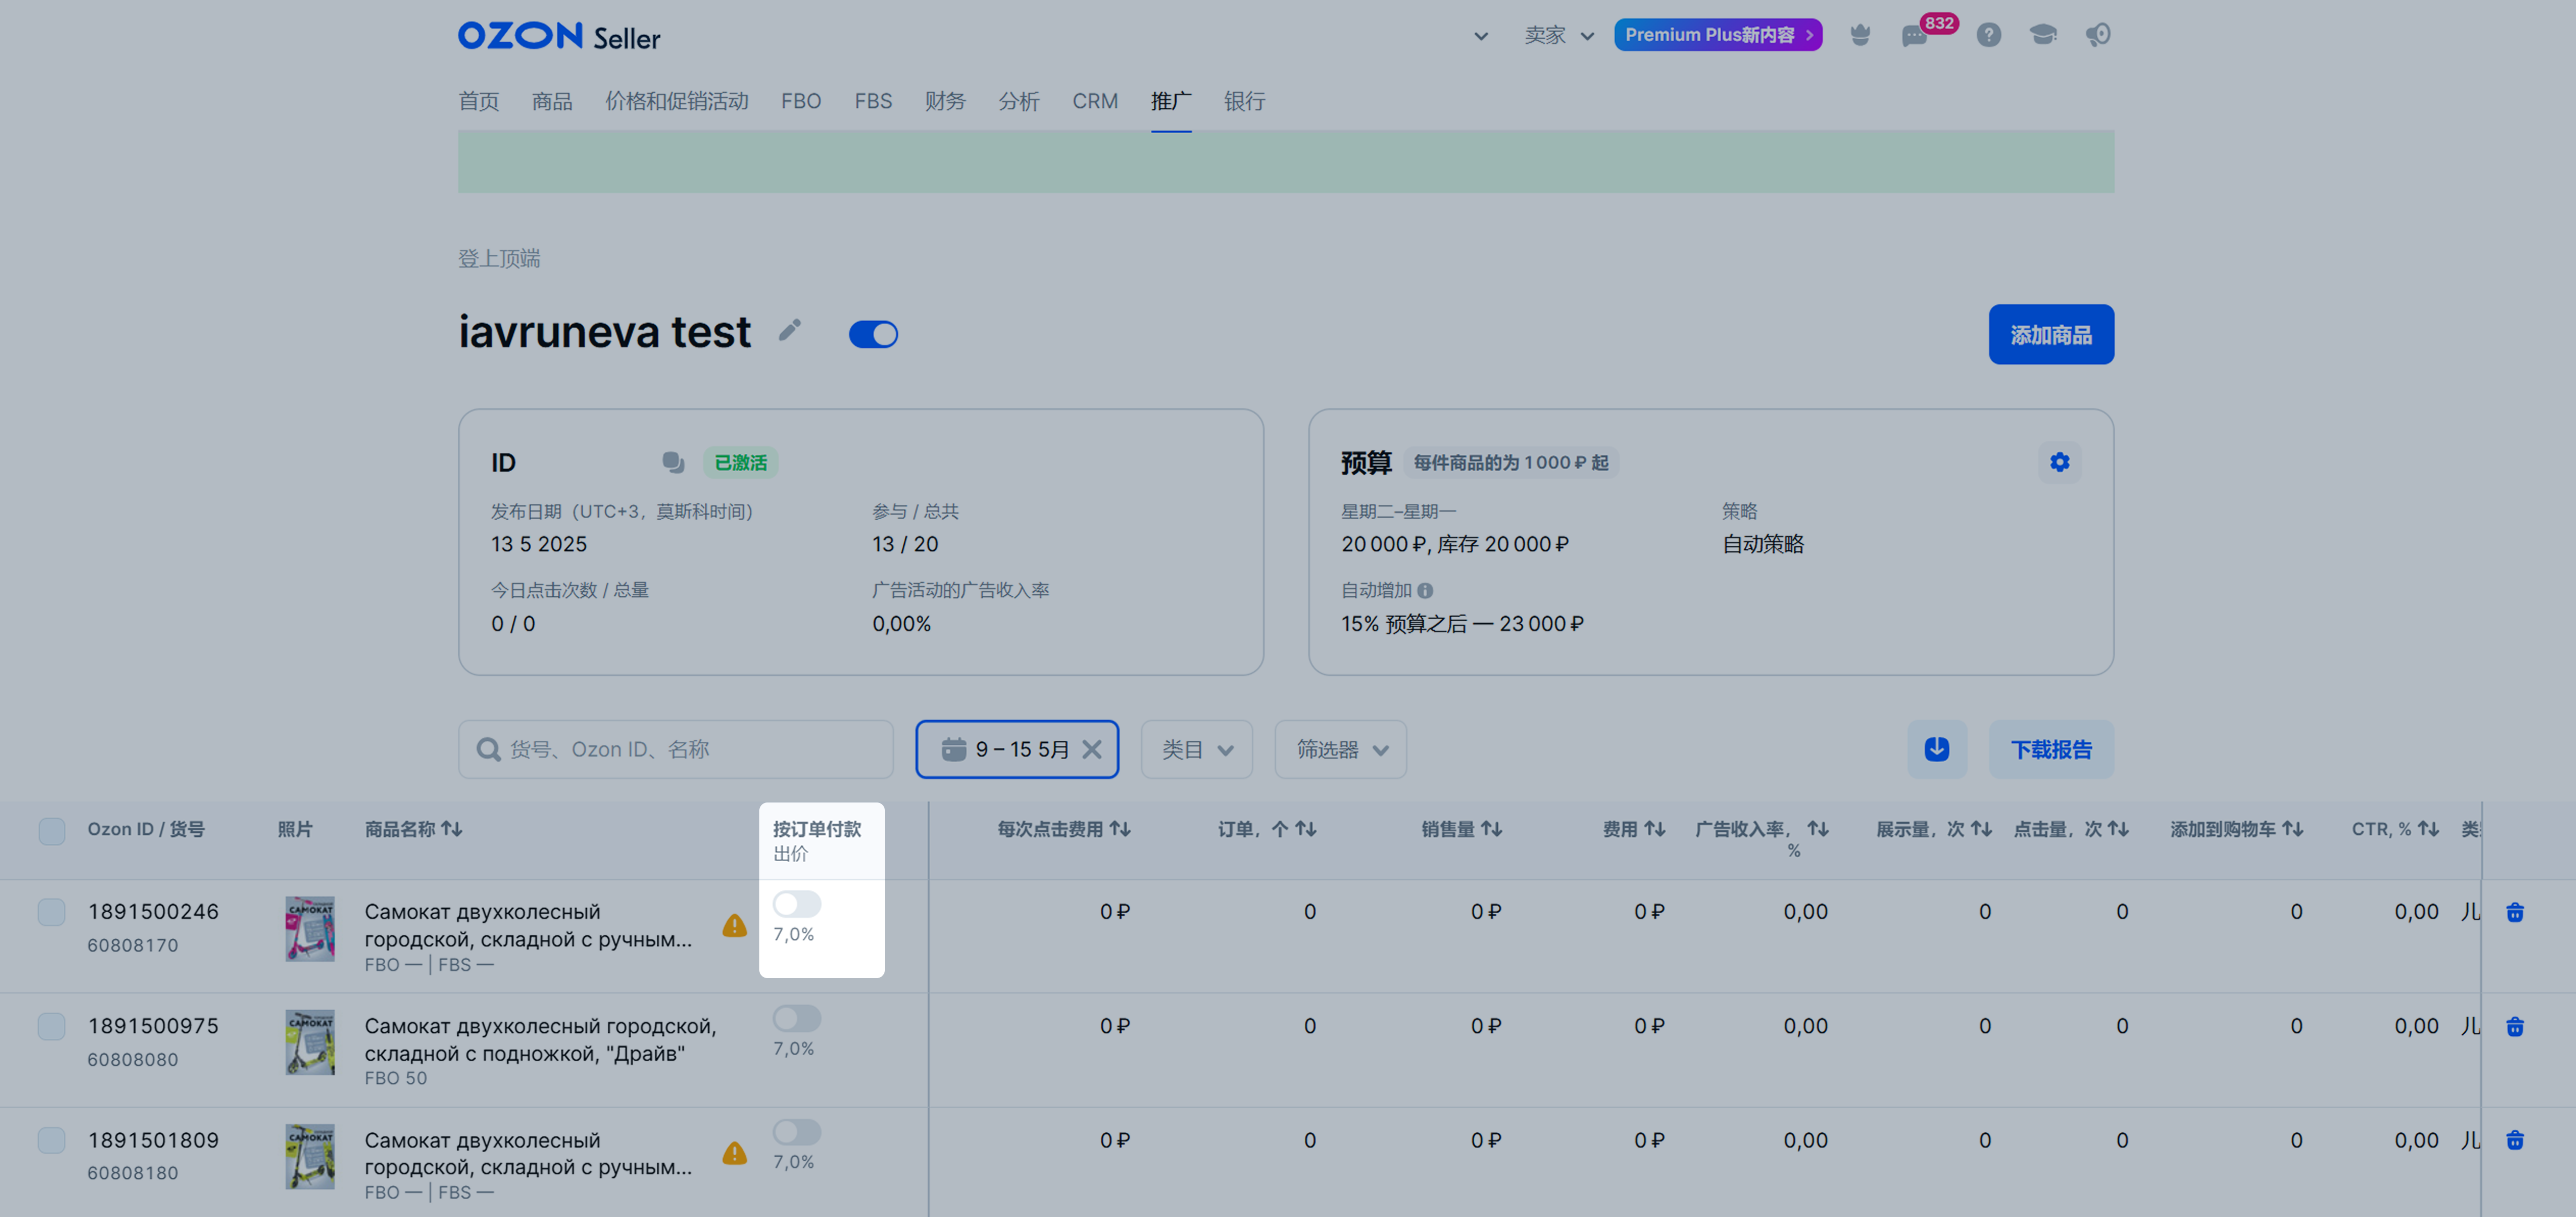Image resolution: width=2576 pixels, height=1217 pixels.
Task: Sort by 费用 column
Action: (x=1655, y=829)
